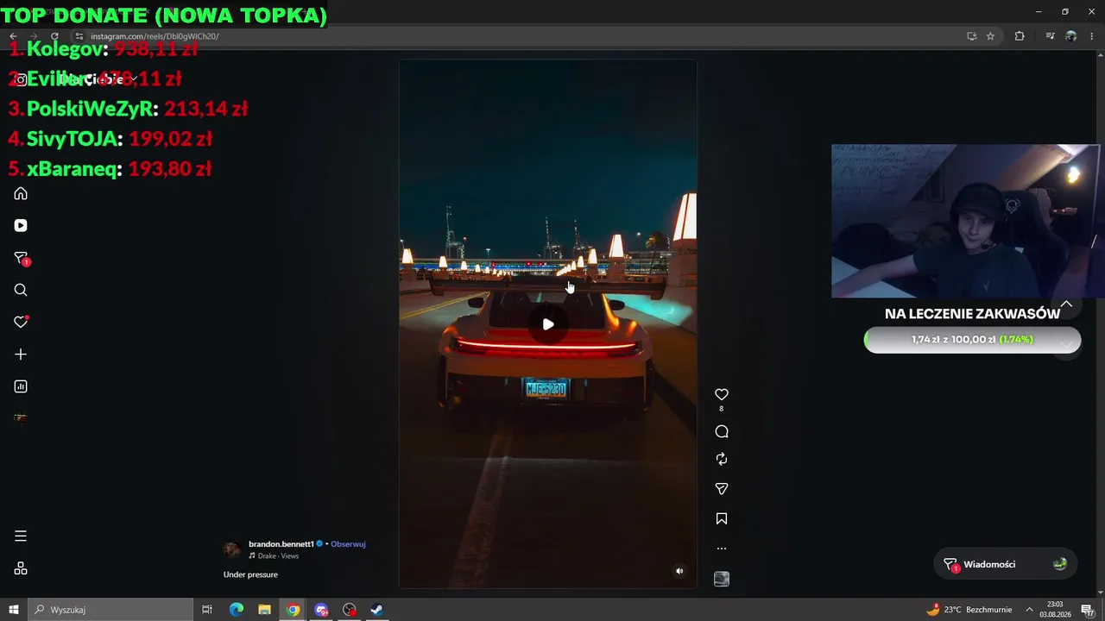Screen dimensions: 1105x621
Task: Open Chrome media controls icon
Action: tap(1050, 36)
